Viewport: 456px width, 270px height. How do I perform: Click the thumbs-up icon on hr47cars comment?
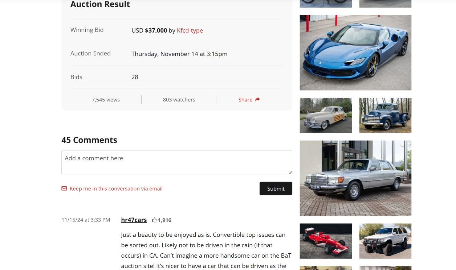point(154,220)
